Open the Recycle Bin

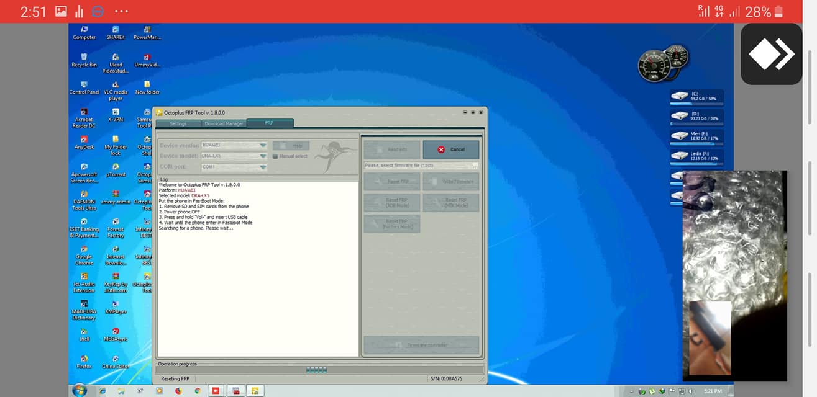click(84, 60)
